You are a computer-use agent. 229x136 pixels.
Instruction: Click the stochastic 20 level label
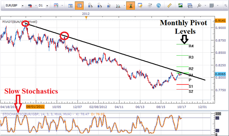tap(217, 131)
